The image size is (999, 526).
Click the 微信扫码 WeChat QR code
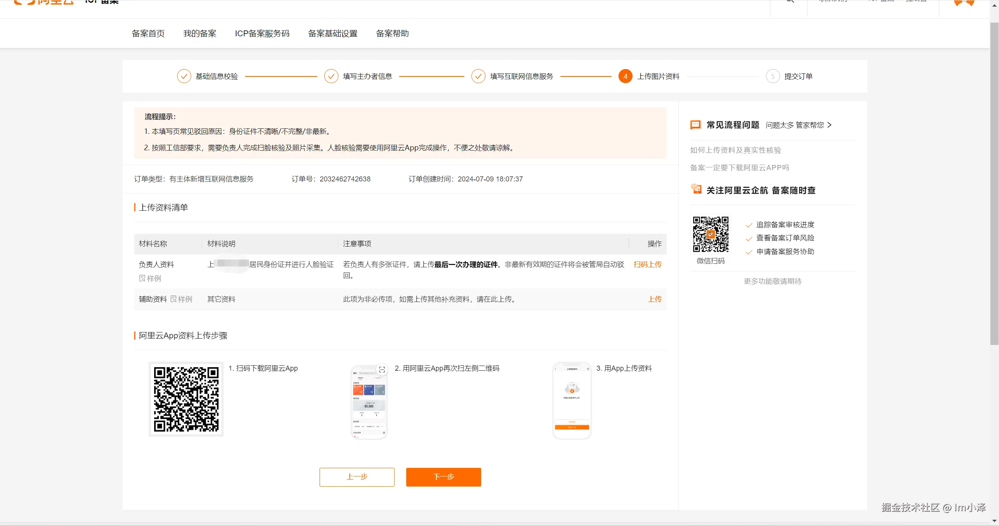pos(711,235)
